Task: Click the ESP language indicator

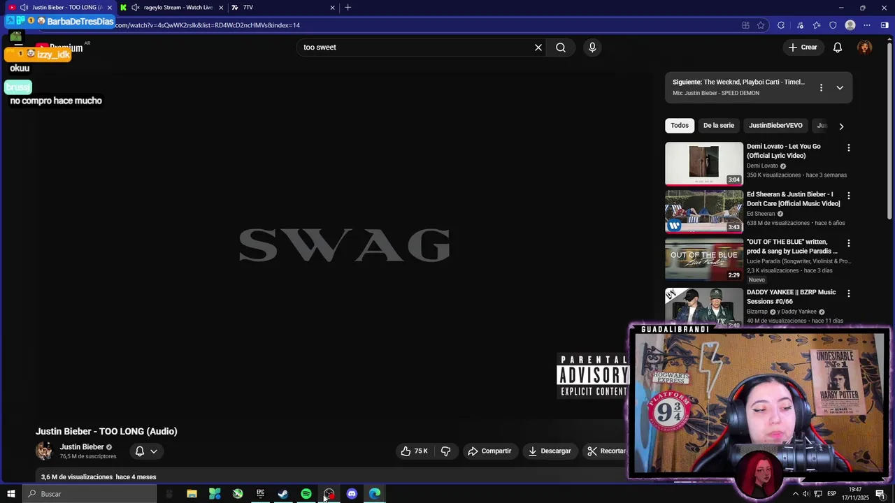Action: coord(832,494)
